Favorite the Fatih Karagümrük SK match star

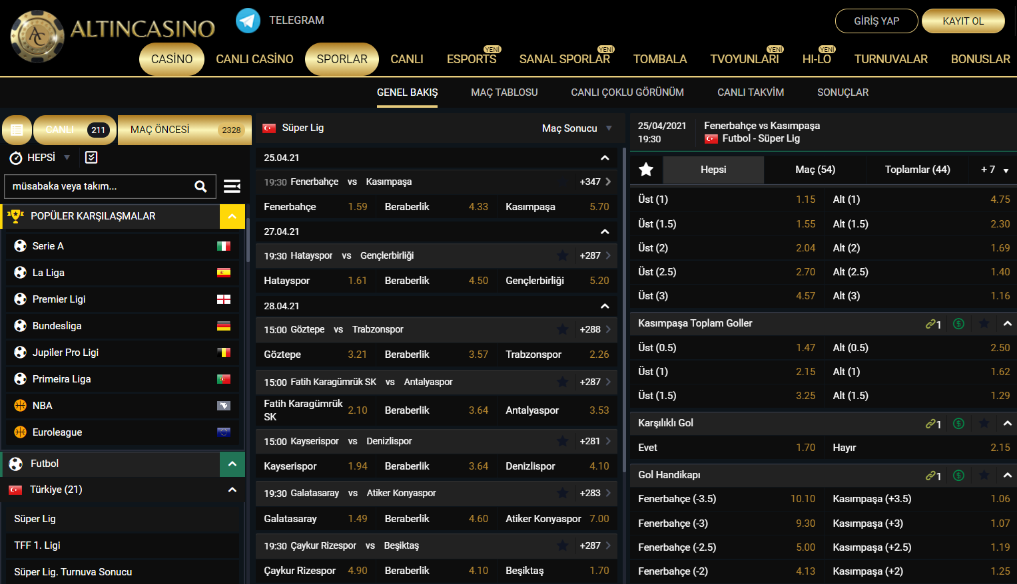pyautogui.click(x=563, y=382)
